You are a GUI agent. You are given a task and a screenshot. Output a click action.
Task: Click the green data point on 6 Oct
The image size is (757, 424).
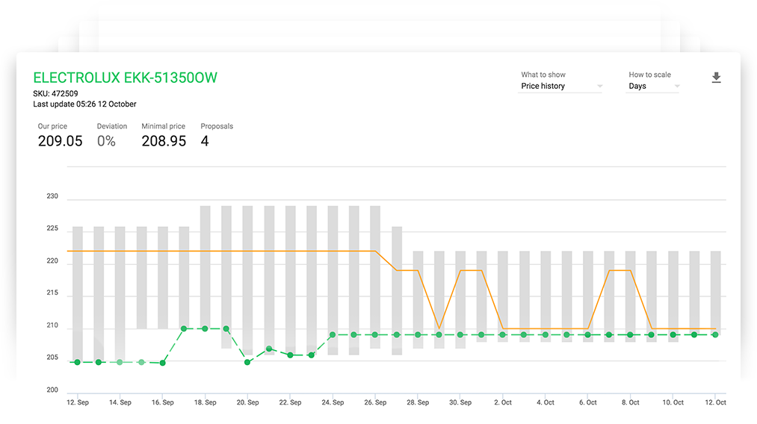(x=588, y=334)
